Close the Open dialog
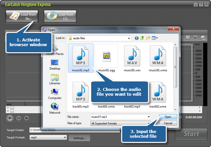Image resolution: width=211 pixels, height=147 pixels. pyautogui.click(x=174, y=28)
